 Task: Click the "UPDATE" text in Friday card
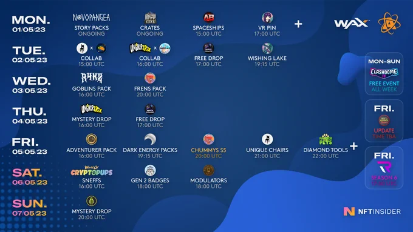384,131
